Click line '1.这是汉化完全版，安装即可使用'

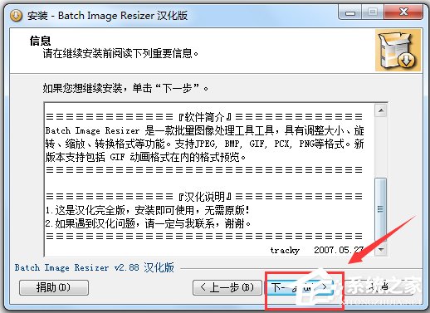coord(148,210)
